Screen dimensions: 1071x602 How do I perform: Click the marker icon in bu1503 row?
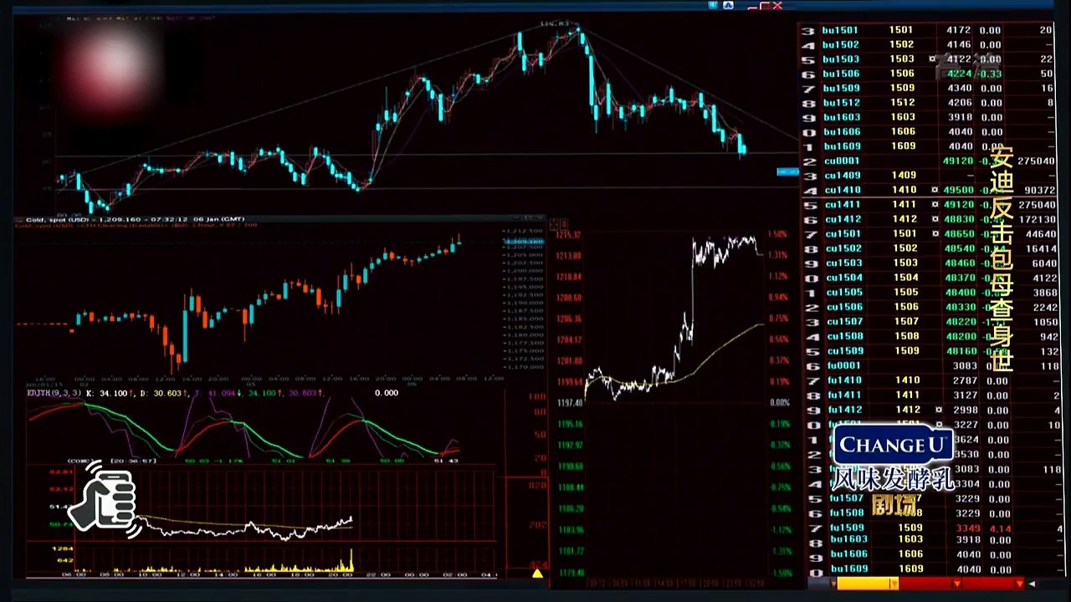coord(933,59)
